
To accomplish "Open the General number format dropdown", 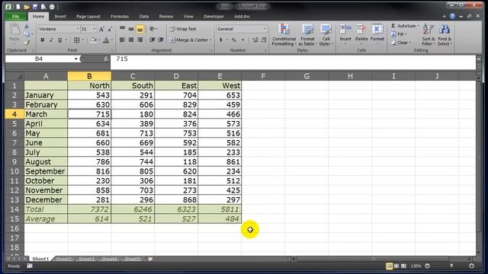I will point(265,29).
